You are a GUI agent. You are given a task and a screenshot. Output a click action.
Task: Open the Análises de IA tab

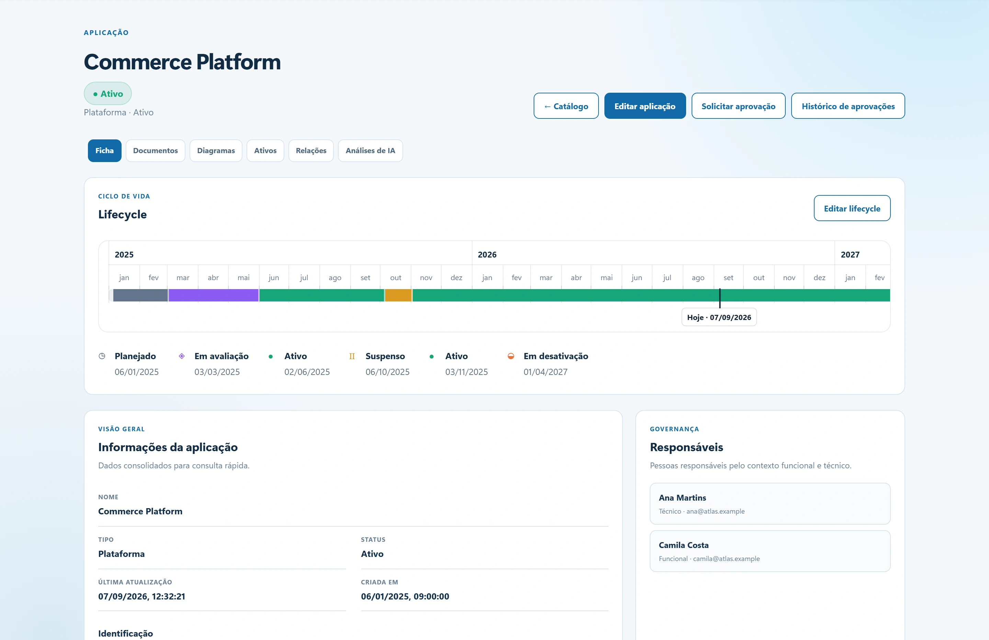370,150
